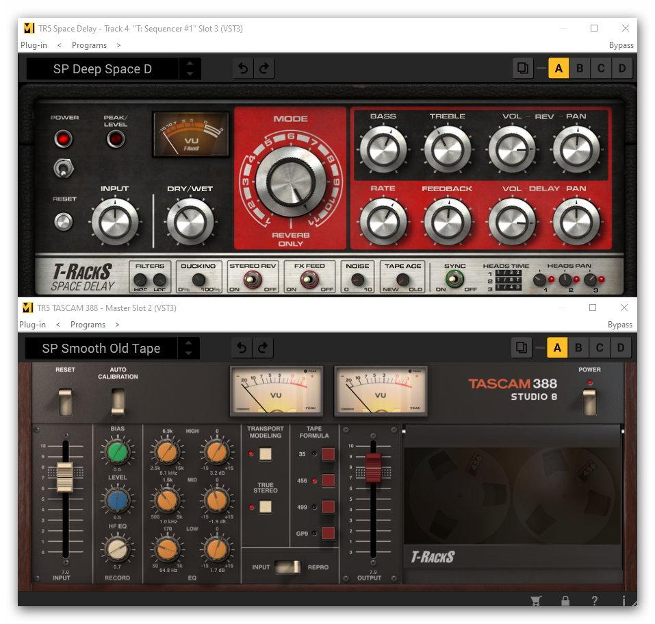Click the TASCAM INPUT fader handle
Viewport: 655px width, 624px height.
(x=65, y=477)
